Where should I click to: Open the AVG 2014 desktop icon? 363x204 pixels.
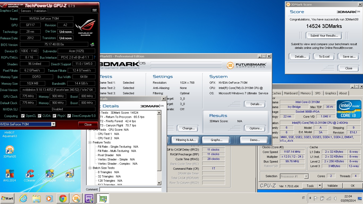[x=10, y=175]
